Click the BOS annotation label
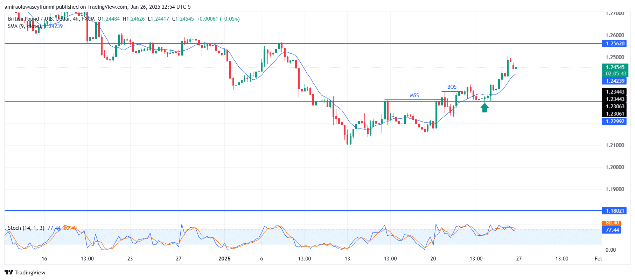This screenshot has height=280, width=635. pos(452,87)
